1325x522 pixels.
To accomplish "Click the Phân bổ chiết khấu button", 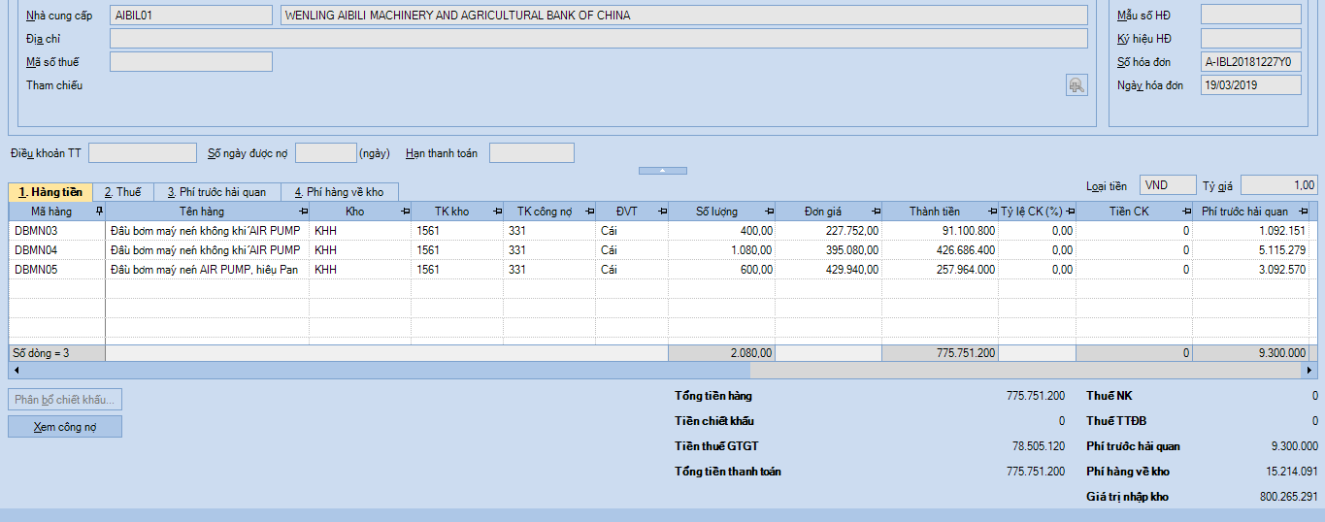I will click(x=65, y=400).
